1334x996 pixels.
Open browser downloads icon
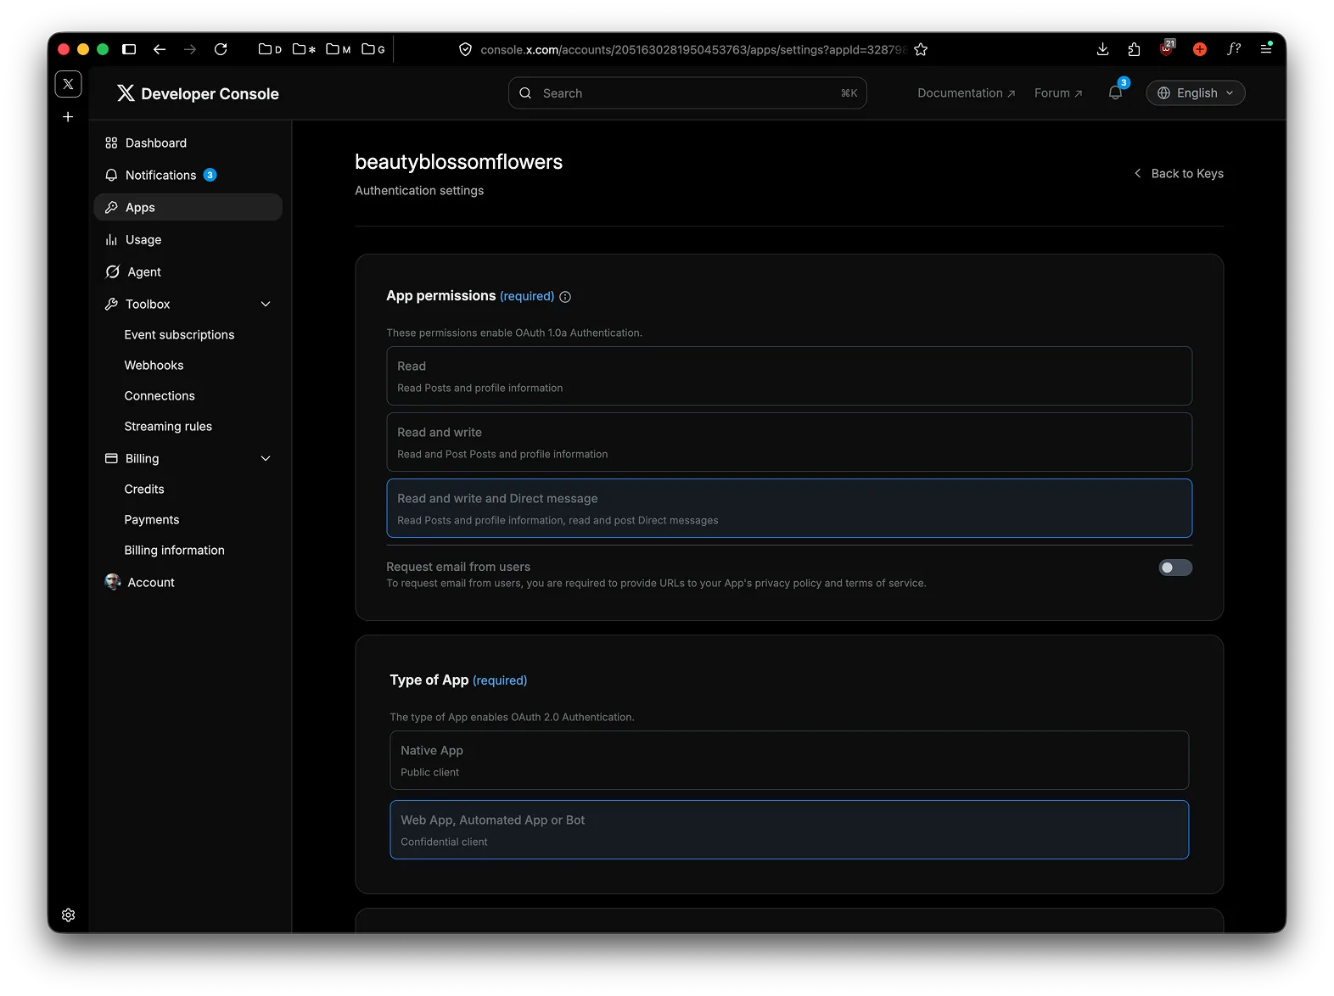tap(1102, 49)
